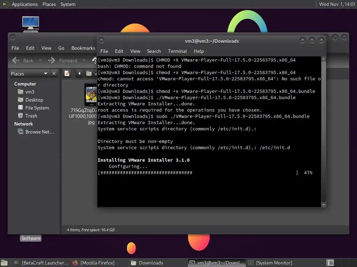Click the file manager window menu button
Viewport: 357px width, 267px height.
pyautogui.click(x=13, y=37)
